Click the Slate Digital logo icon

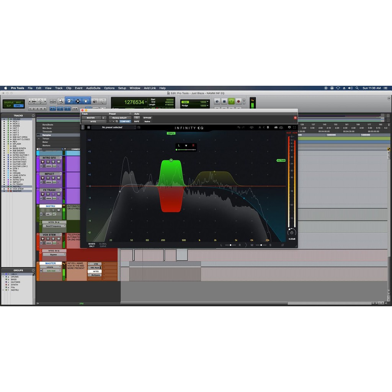[x=83, y=127]
